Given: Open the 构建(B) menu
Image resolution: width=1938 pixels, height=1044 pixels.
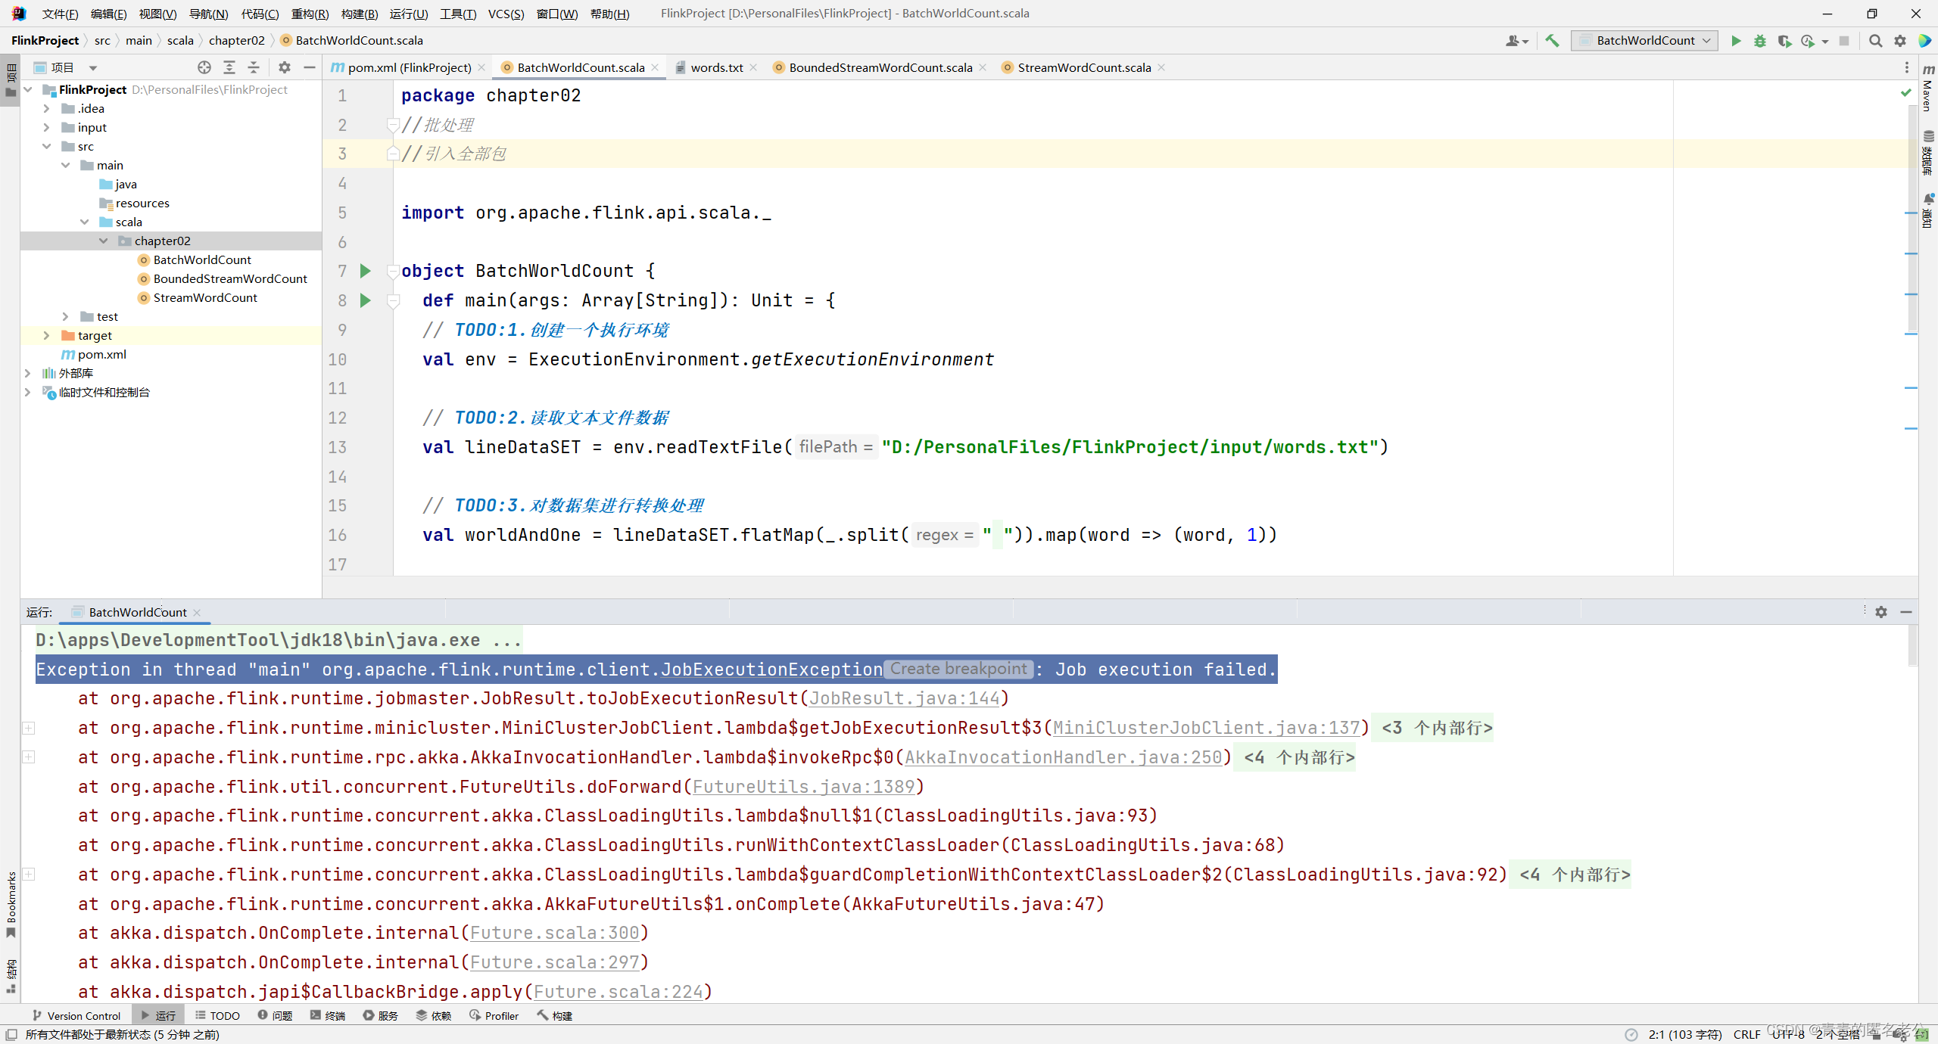Looking at the screenshot, I should coord(359,14).
